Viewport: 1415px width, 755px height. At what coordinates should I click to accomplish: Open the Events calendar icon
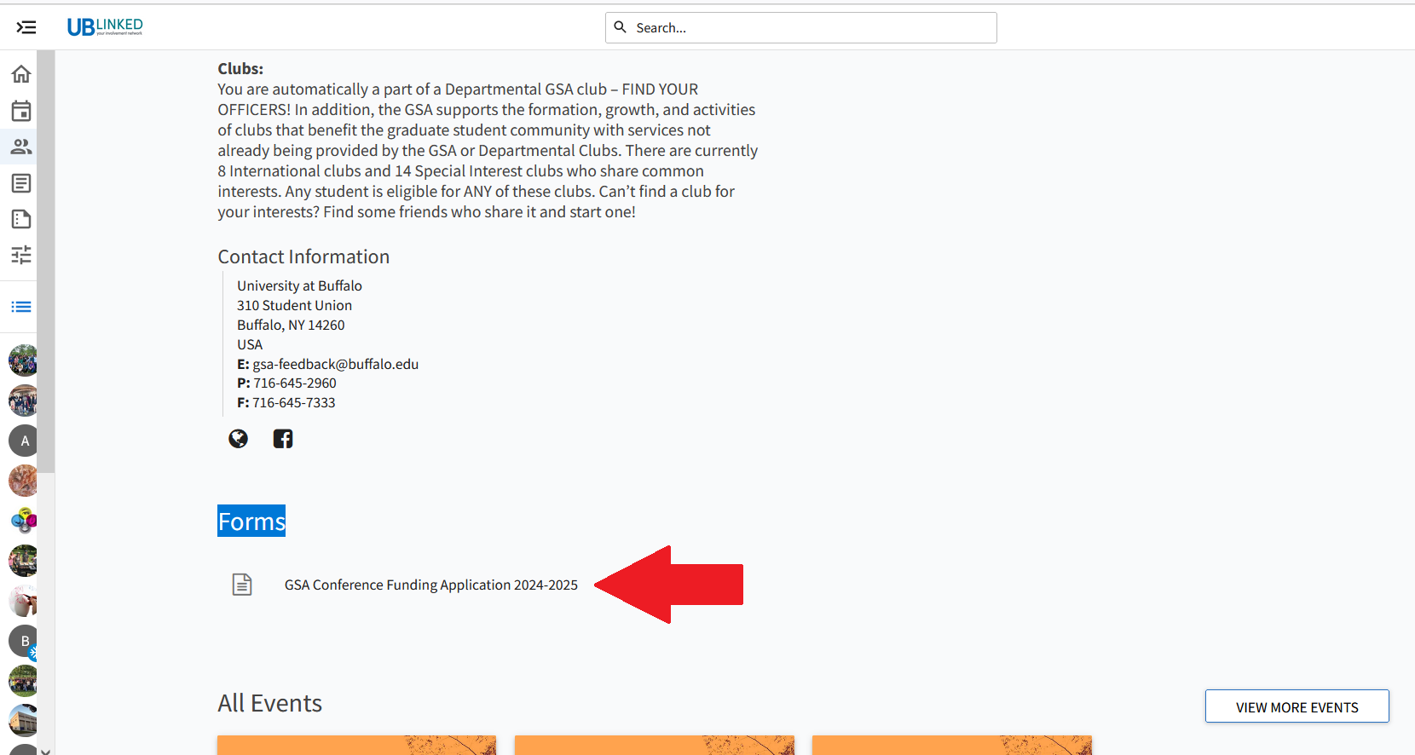21,111
